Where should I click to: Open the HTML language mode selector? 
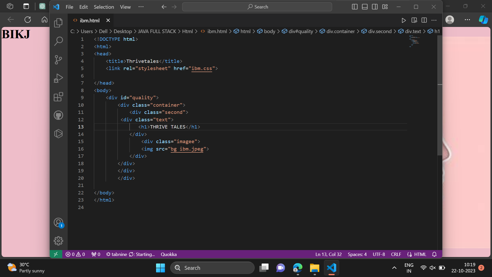[420, 254]
